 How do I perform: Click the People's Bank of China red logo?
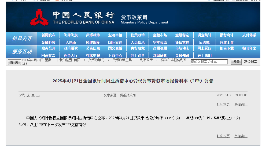[x=39, y=17]
